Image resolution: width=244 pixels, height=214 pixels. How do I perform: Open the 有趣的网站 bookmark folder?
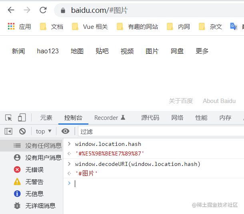pyautogui.click(x=137, y=26)
